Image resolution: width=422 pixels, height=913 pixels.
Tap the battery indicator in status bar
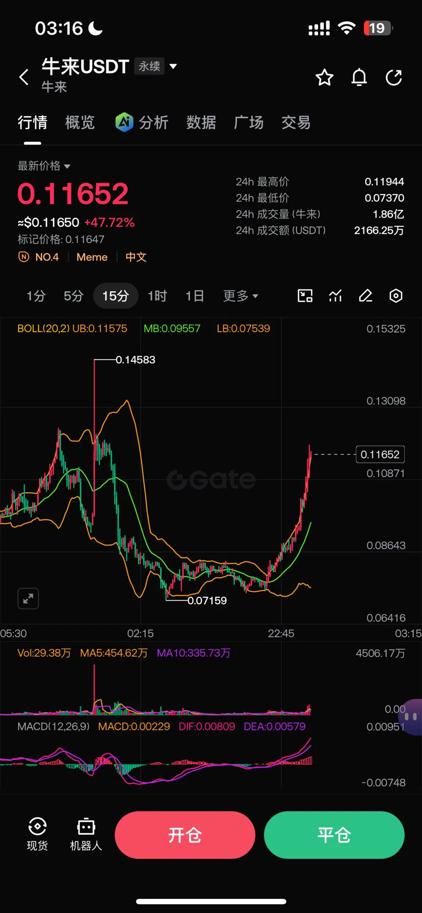[379, 28]
